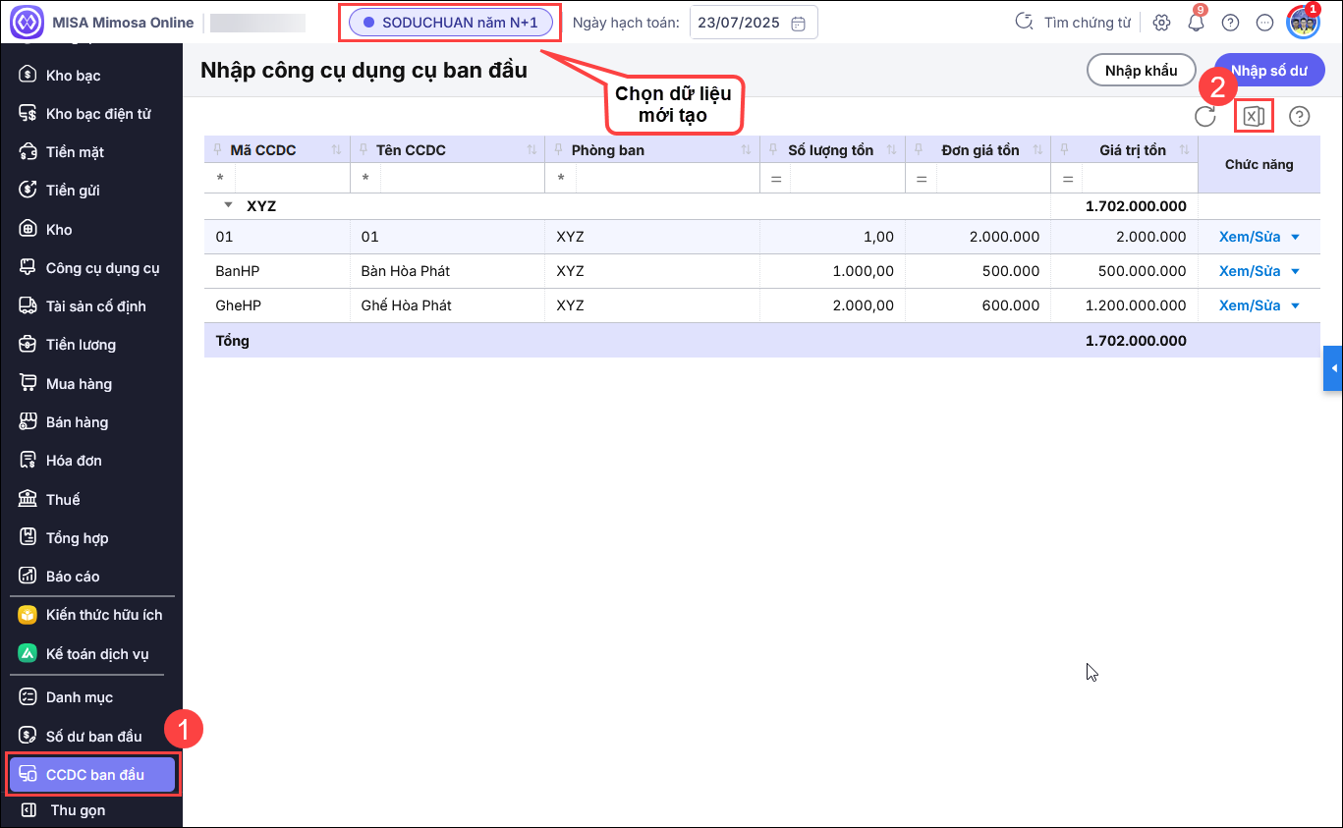Open the settings gear in top bar

[x=1161, y=23]
